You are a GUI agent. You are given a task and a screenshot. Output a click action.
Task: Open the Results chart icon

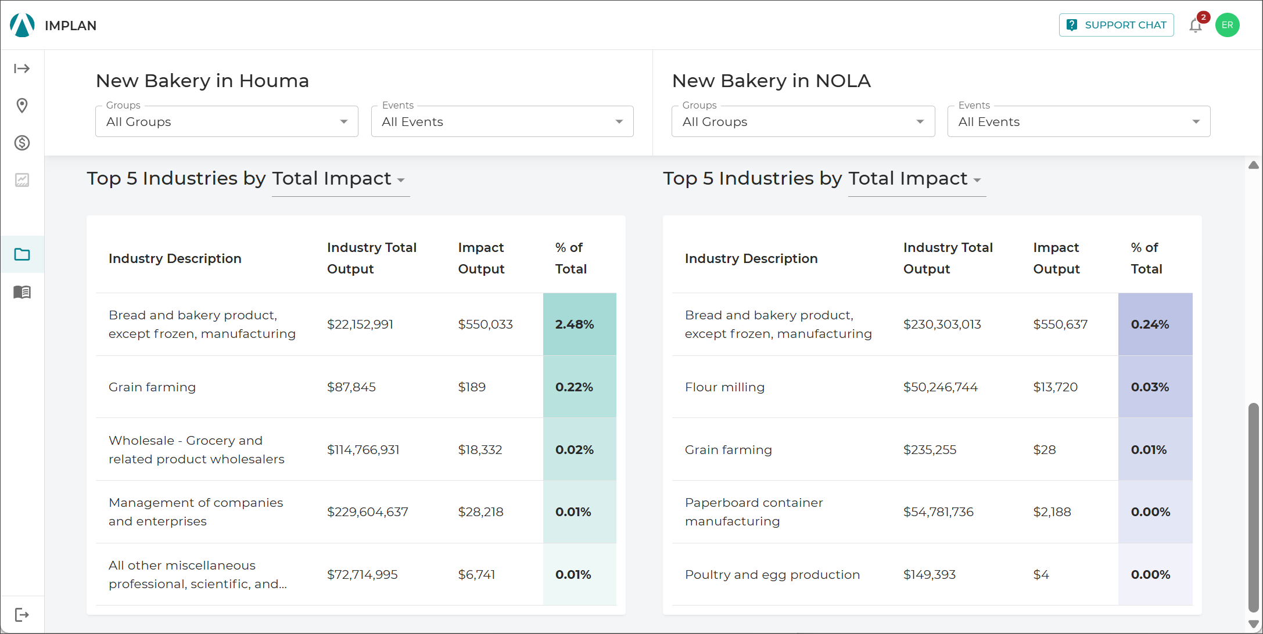[x=22, y=180]
